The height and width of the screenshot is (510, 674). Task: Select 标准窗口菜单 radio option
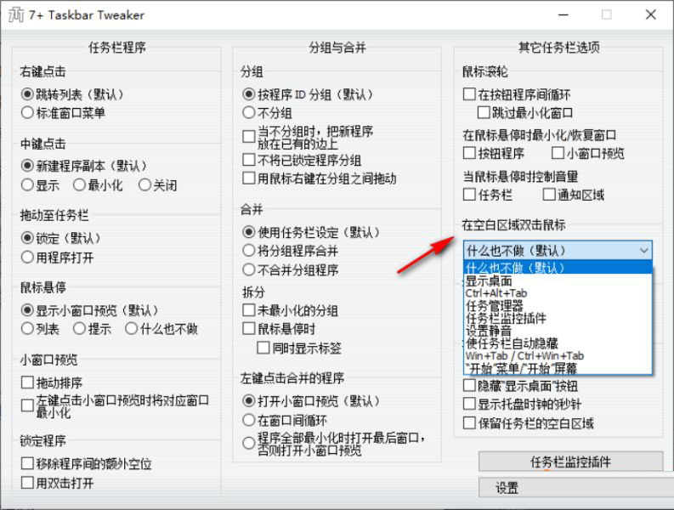coord(27,113)
